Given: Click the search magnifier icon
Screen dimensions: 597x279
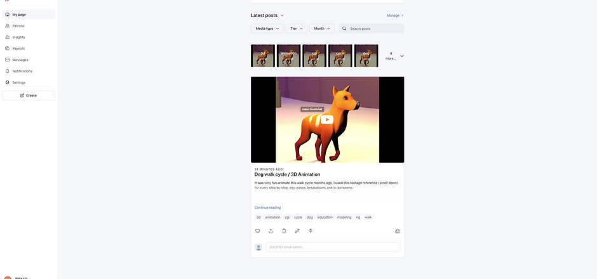Looking at the screenshot, I should click(344, 29).
